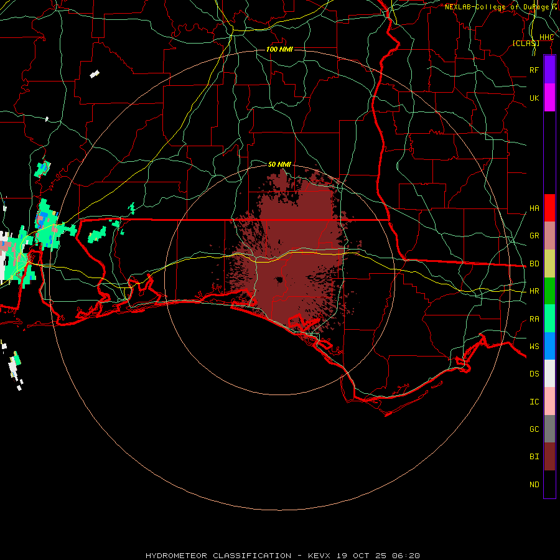Click the BI dark red legend swatch

(549, 457)
